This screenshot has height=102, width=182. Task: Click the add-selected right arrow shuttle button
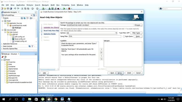coord(101,49)
